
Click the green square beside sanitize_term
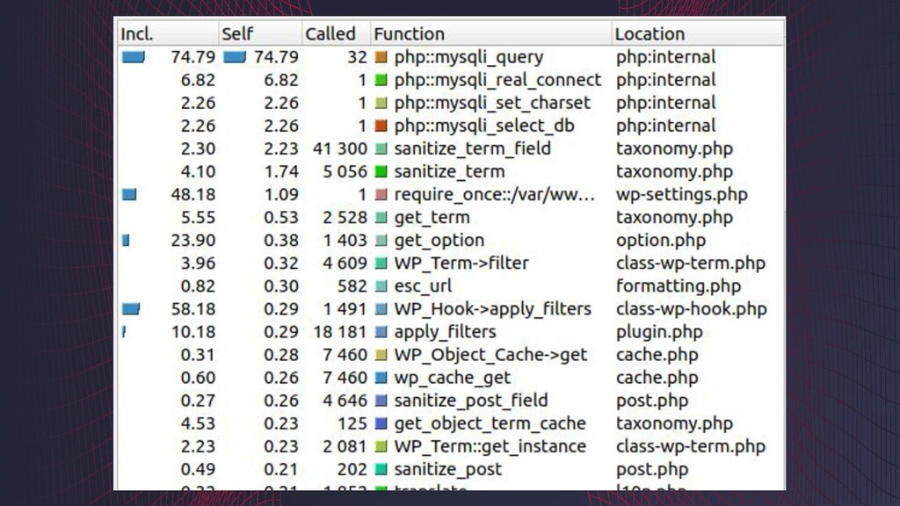(x=381, y=171)
